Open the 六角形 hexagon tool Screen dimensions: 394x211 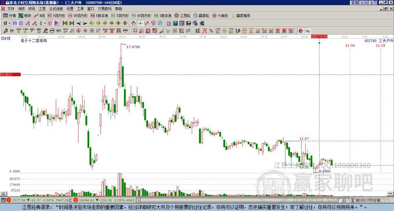click(x=220, y=15)
